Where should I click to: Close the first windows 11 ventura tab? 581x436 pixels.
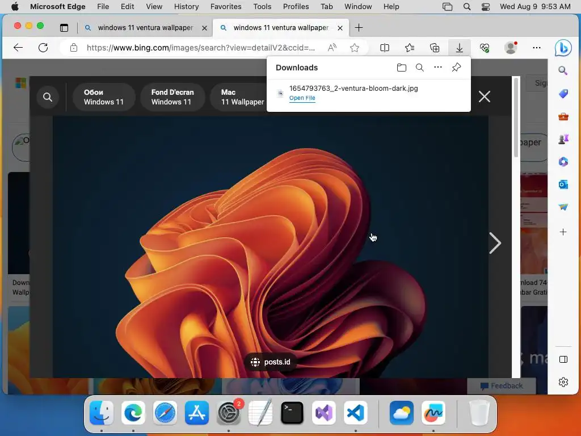(204, 28)
